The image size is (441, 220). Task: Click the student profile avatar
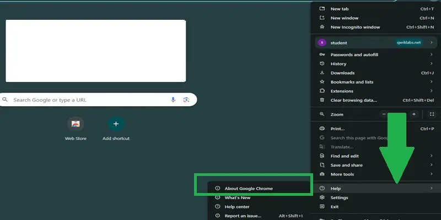click(322, 43)
